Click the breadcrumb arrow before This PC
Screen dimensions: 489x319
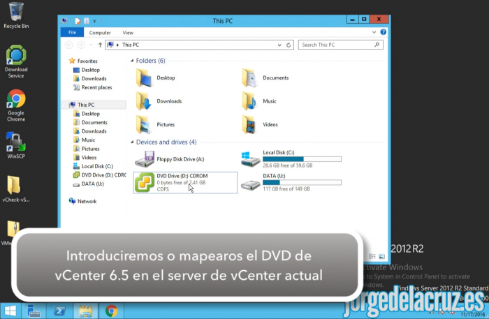click(117, 45)
